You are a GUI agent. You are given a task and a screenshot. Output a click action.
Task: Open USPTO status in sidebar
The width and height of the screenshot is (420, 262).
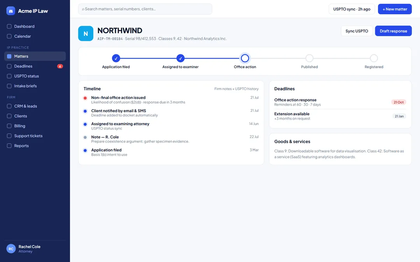click(35, 76)
